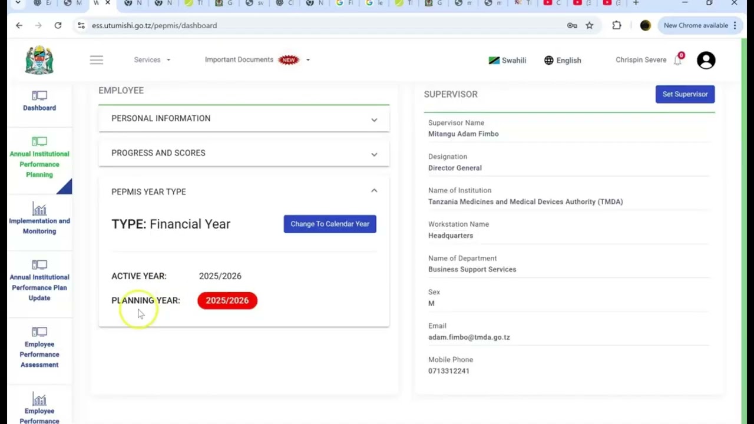Click the Chrispin Severe user name
This screenshot has height=424, width=754.
(x=641, y=60)
